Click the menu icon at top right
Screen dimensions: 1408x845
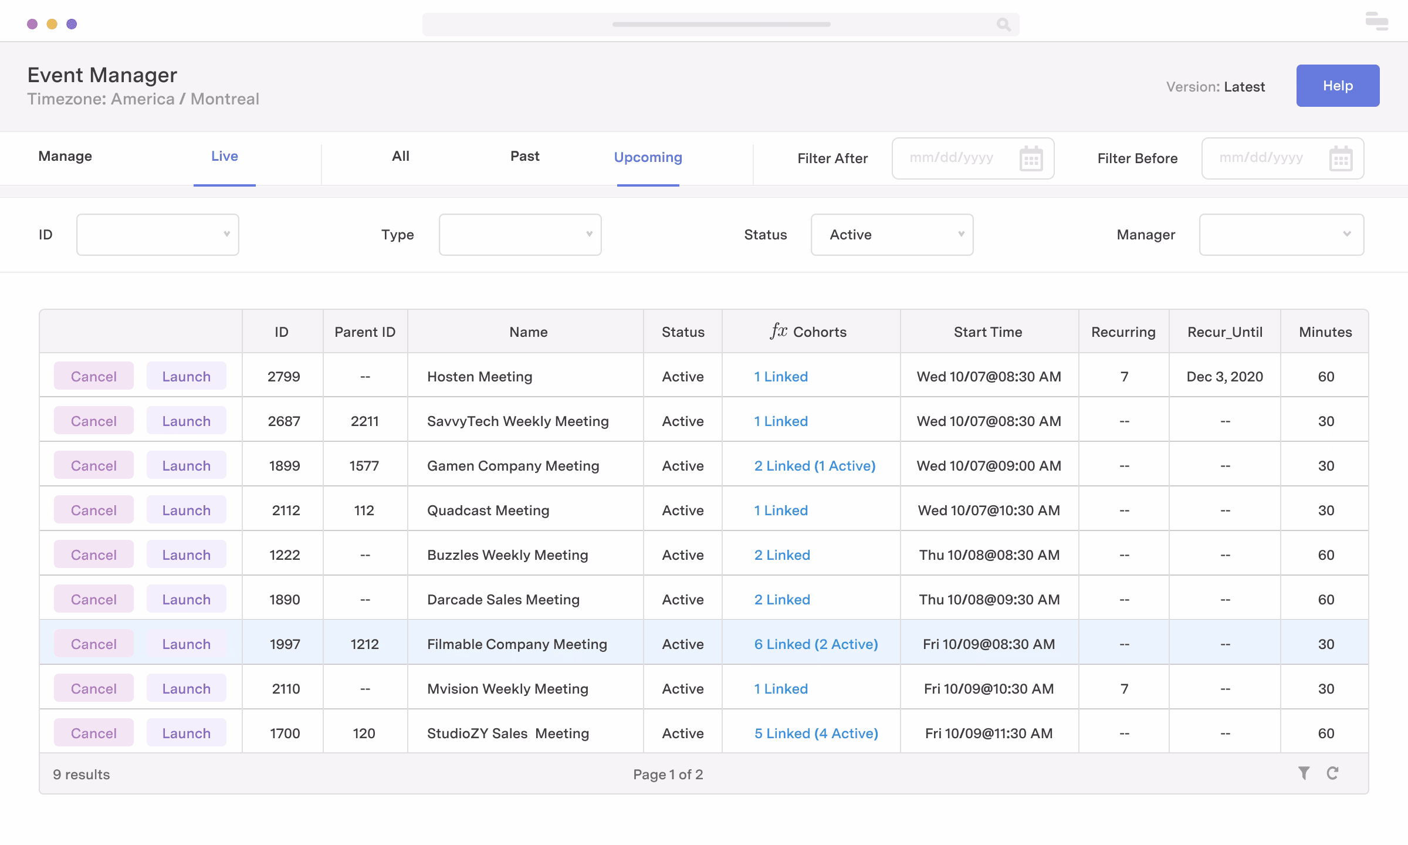pyautogui.click(x=1376, y=21)
